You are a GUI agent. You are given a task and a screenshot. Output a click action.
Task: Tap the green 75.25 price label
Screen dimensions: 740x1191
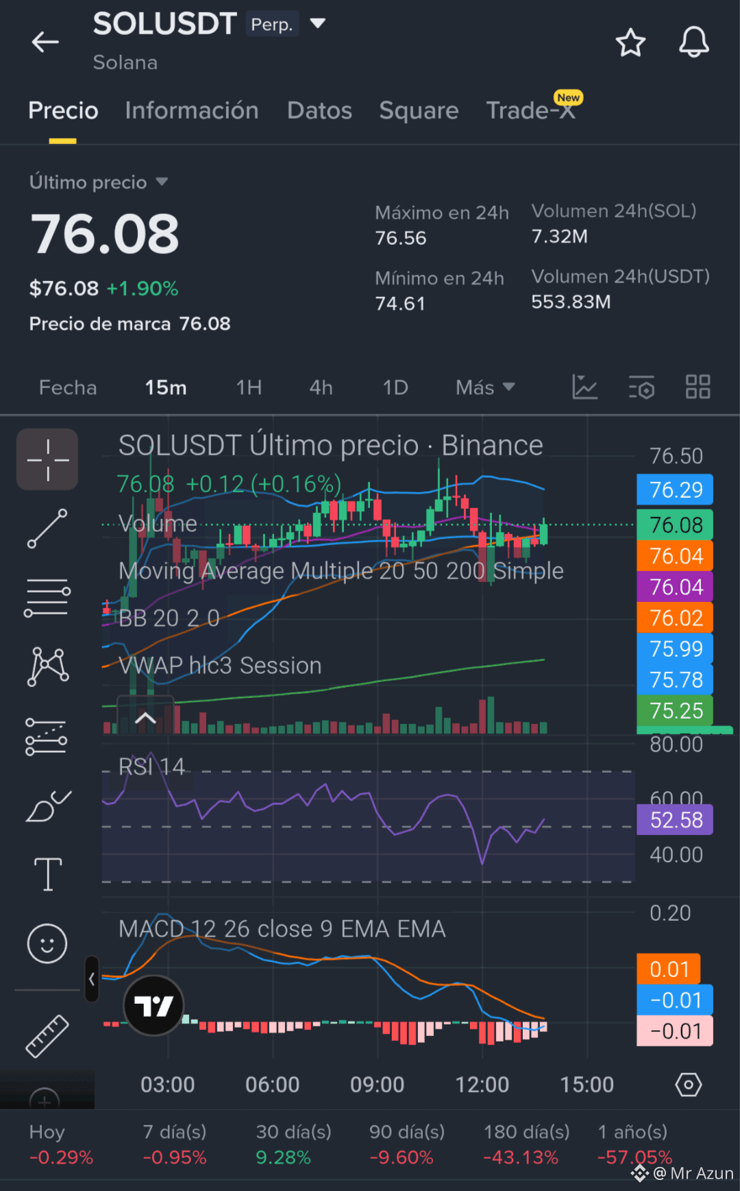tap(675, 711)
